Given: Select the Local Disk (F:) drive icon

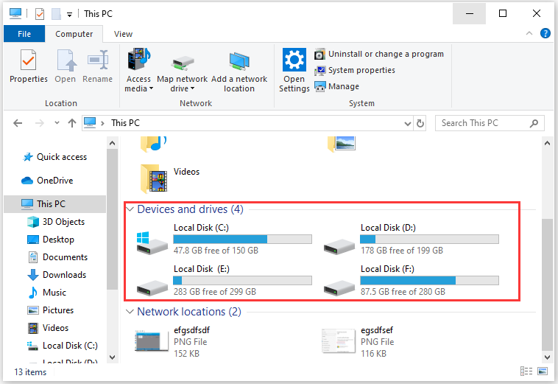Looking at the screenshot, I should [x=339, y=287].
